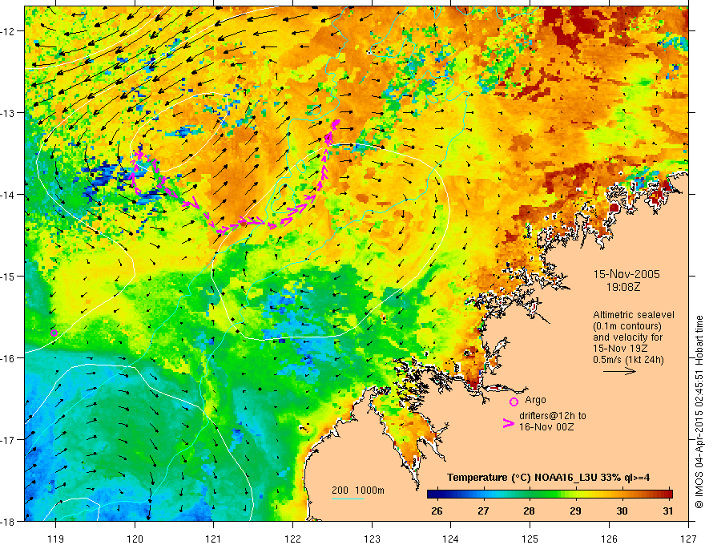The height and width of the screenshot is (545, 705).
Task: Click the '-15' latitude axis label
Action: [x=9, y=276]
